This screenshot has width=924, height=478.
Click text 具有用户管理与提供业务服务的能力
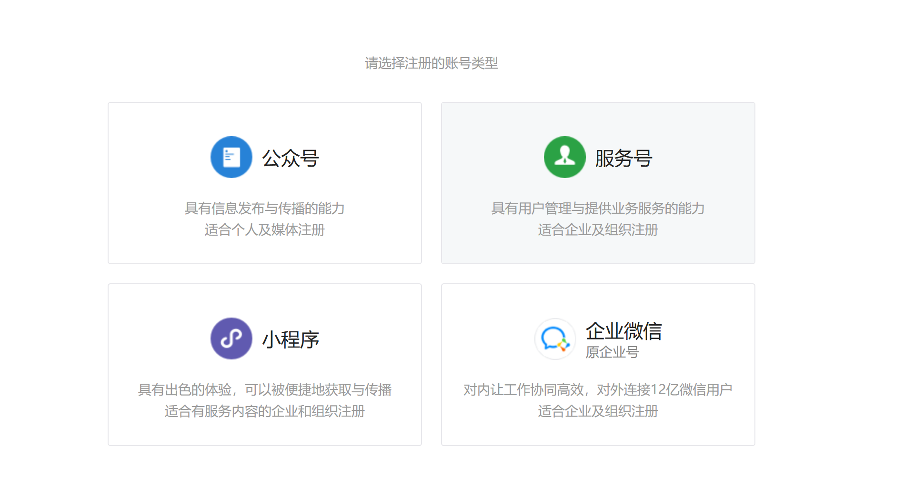pyautogui.click(x=598, y=208)
